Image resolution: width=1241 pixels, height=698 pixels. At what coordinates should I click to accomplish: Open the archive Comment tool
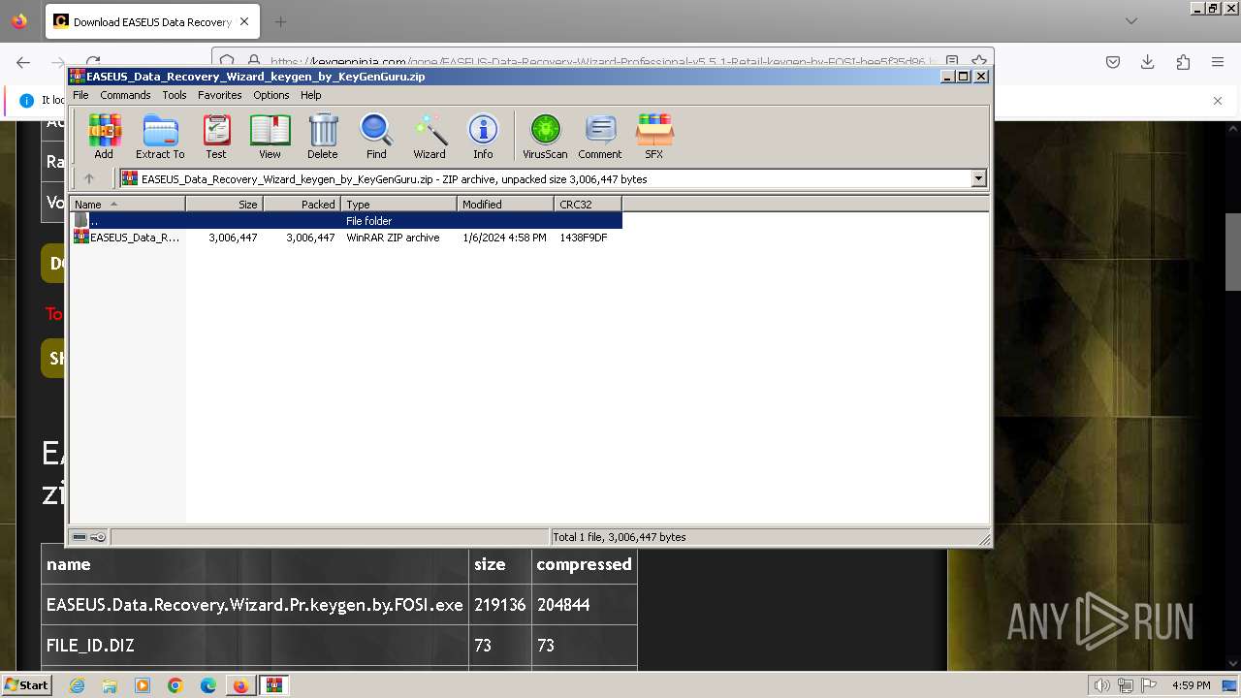pyautogui.click(x=600, y=136)
